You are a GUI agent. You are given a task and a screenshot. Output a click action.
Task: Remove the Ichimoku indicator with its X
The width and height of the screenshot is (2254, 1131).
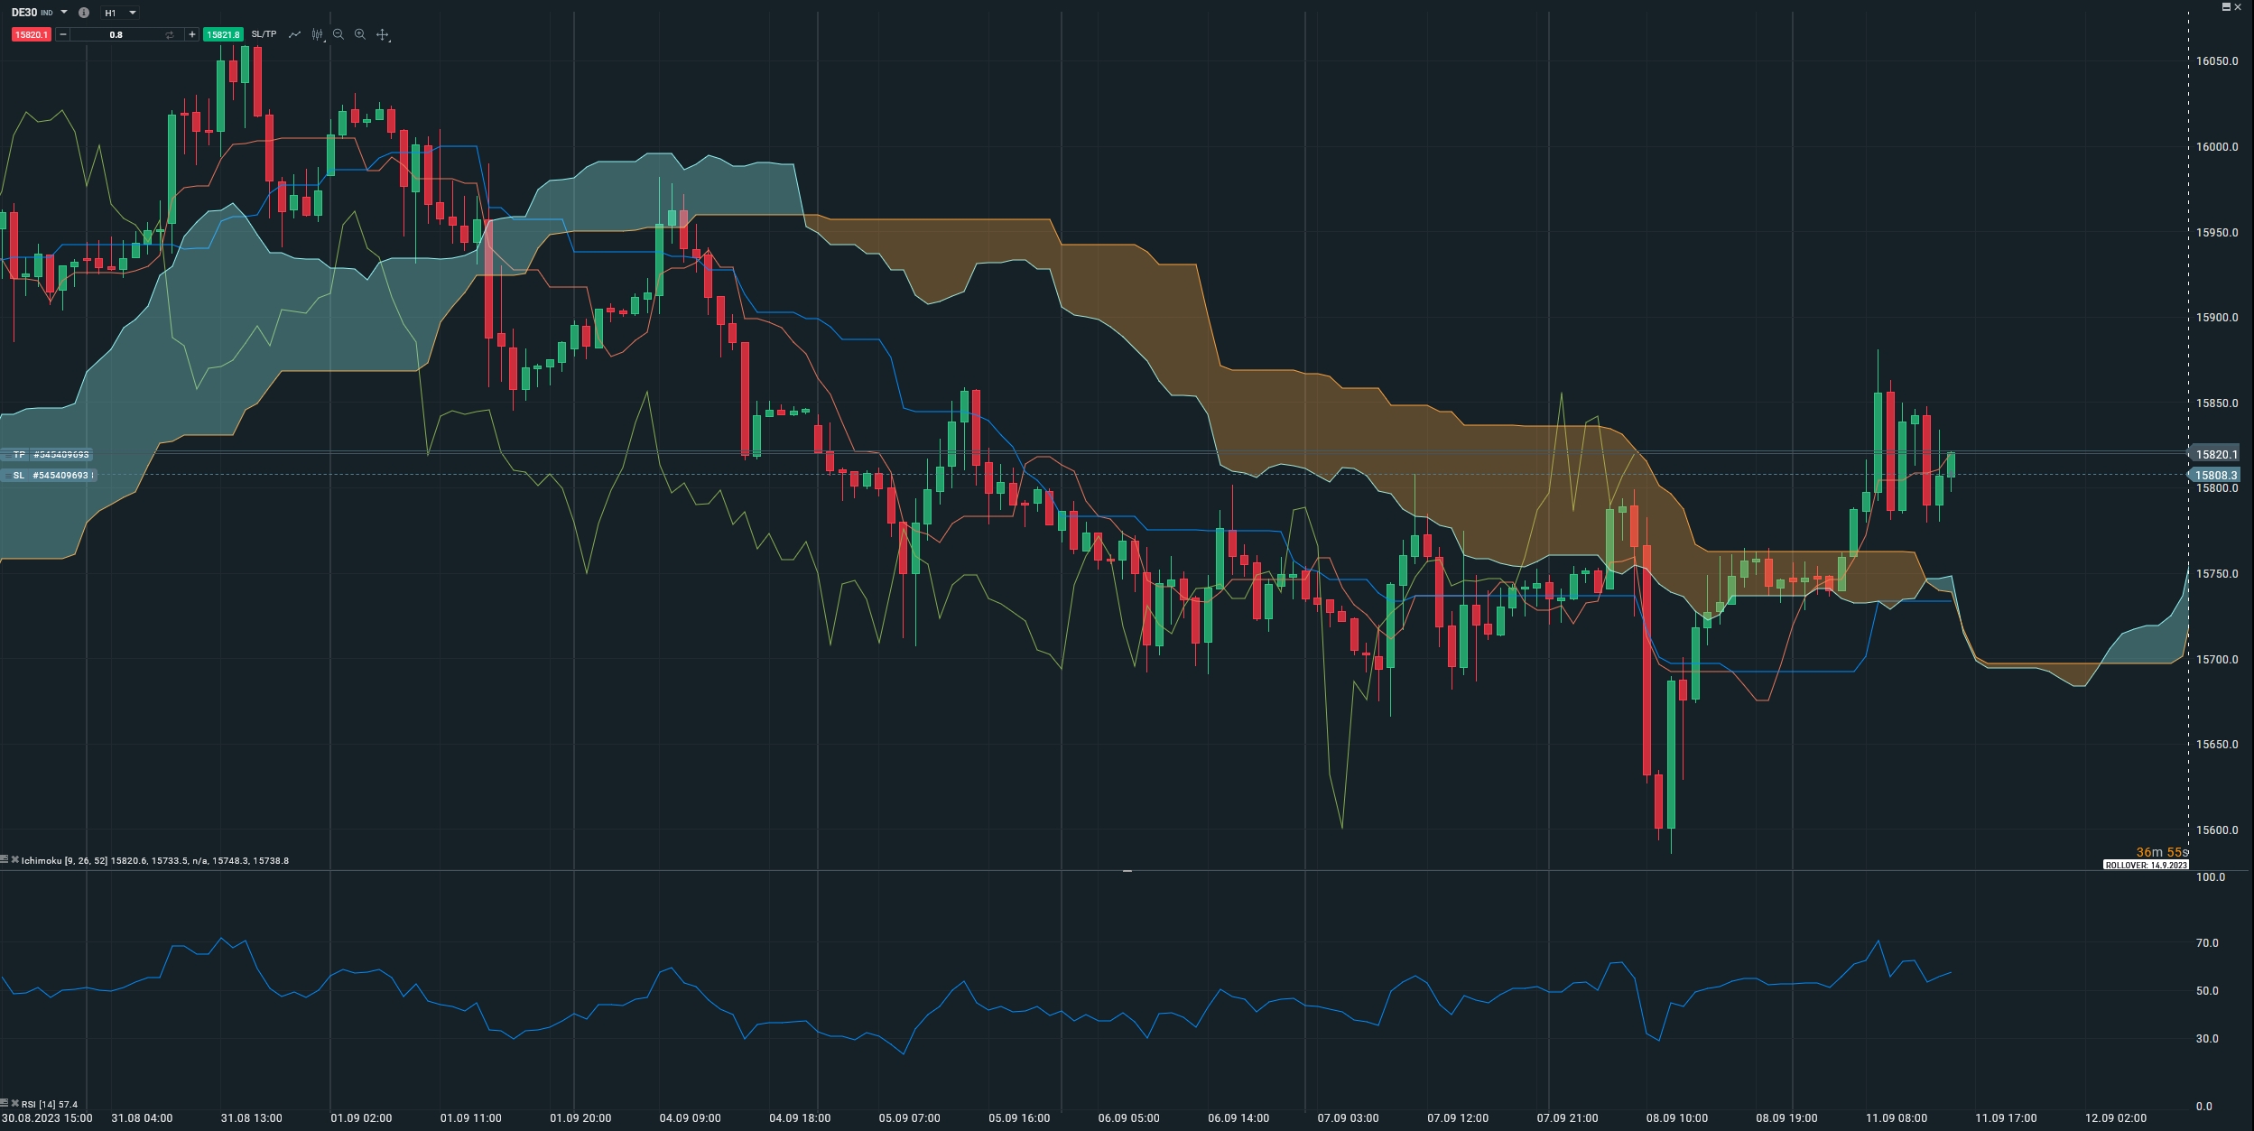click(x=15, y=860)
